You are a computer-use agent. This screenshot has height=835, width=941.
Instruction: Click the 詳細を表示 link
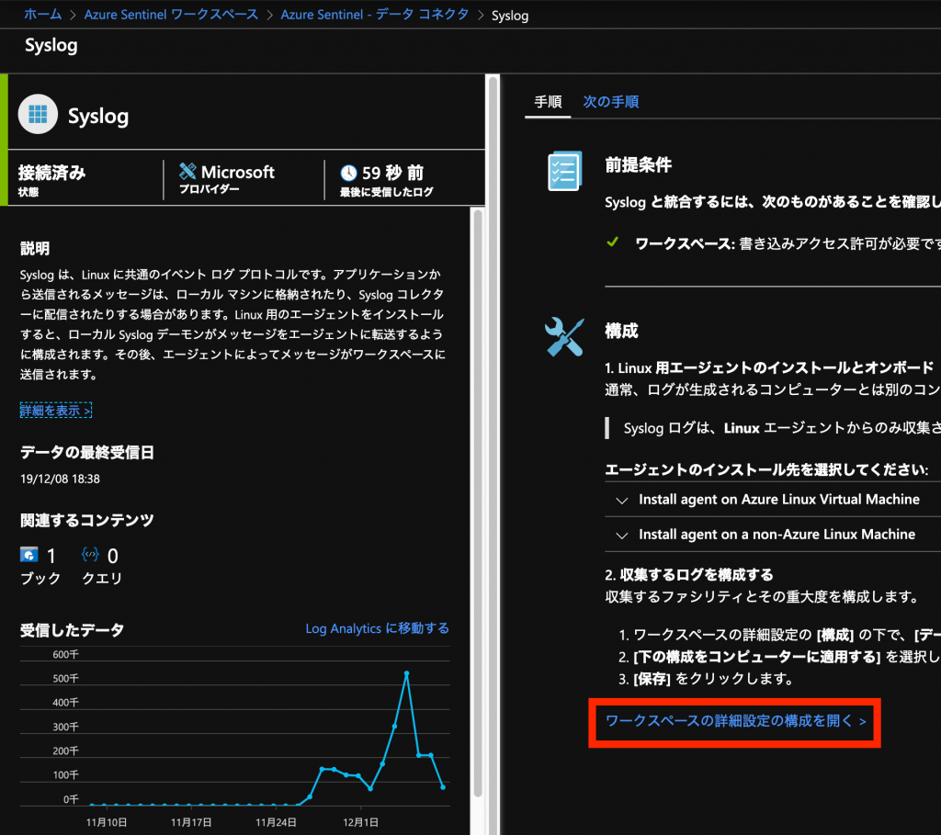[x=56, y=411]
